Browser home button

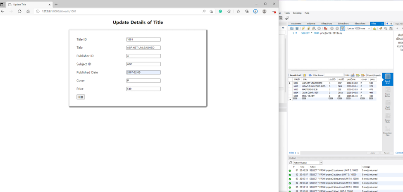pyautogui.click(x=28, y=11)
